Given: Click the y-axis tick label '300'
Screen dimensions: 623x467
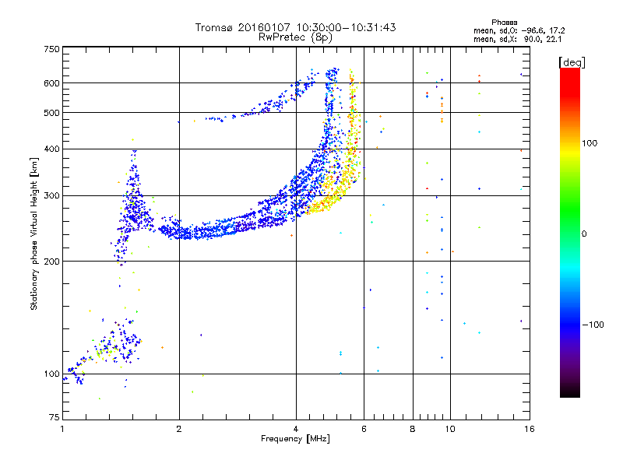Looking at the screenshot, I should [52, 196].
